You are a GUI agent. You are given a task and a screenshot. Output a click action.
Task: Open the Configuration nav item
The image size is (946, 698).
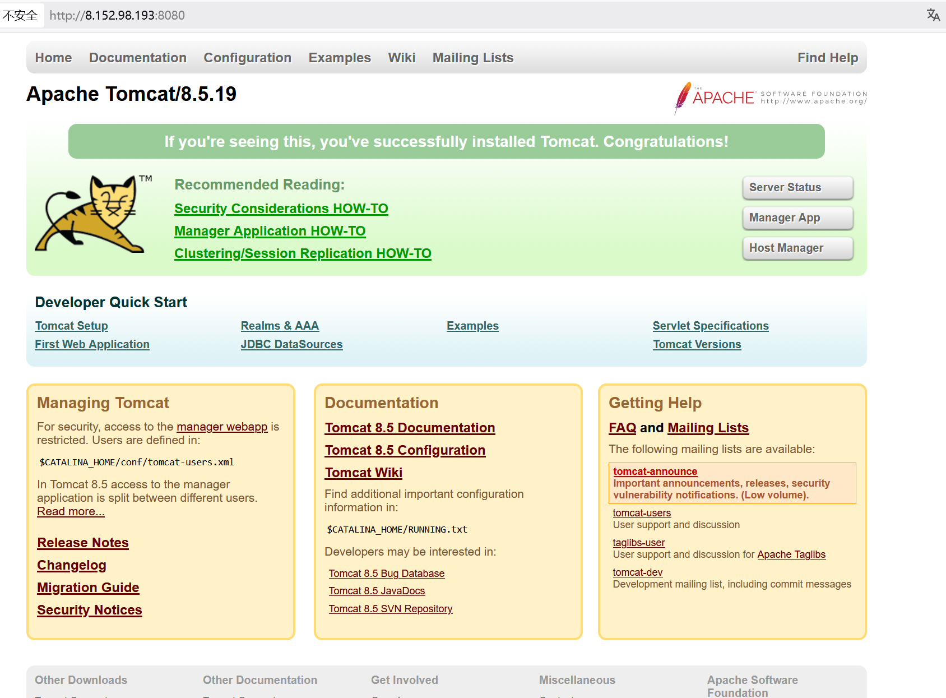pos(247,58)
